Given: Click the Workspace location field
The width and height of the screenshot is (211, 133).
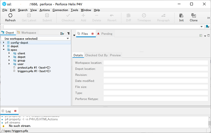Looking at the screenshot, I should [x=156, y=63].
